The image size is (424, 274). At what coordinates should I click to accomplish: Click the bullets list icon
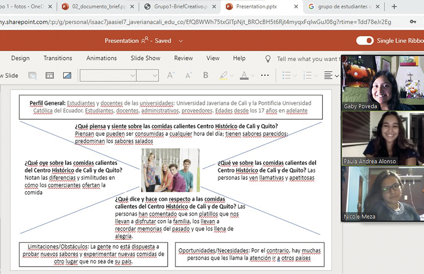coord(286,75)
